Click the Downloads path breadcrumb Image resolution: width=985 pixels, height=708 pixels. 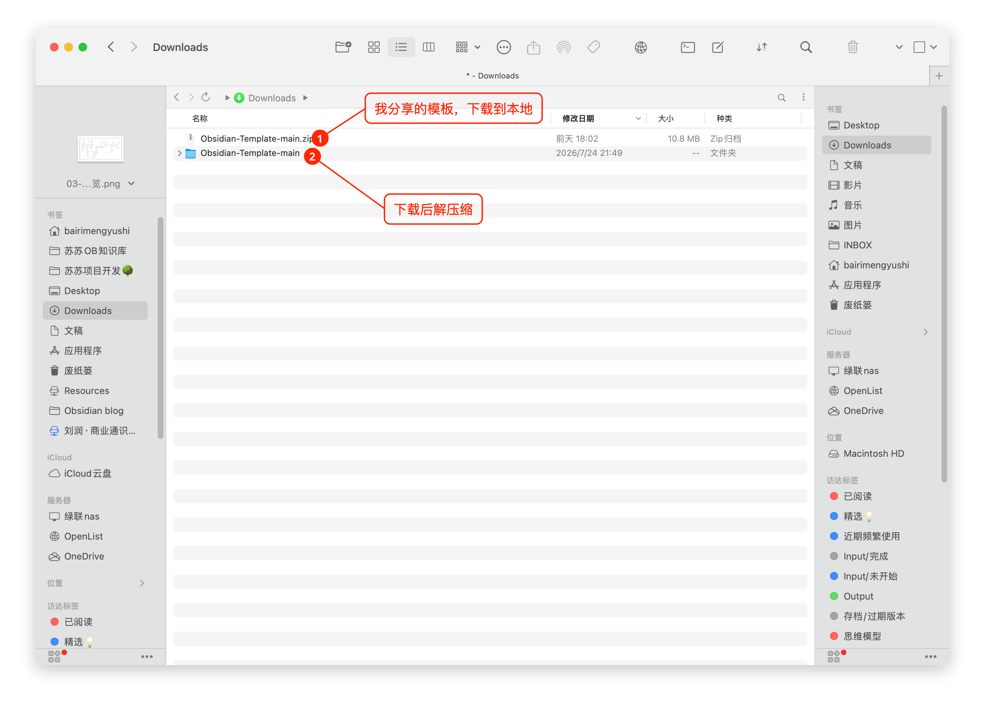pyautogui.click(x=272, y=98)
